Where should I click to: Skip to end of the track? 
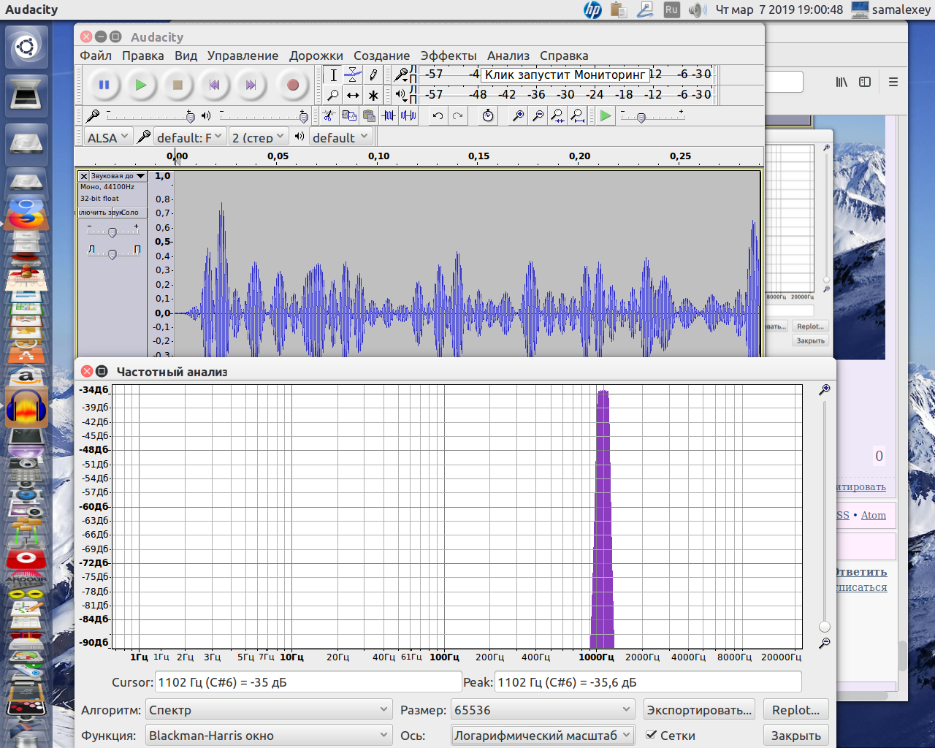(x=251, y=85)
